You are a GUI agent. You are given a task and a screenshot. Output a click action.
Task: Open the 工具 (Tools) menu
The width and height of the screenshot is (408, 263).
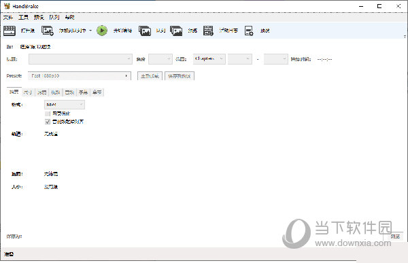(23, 17)
